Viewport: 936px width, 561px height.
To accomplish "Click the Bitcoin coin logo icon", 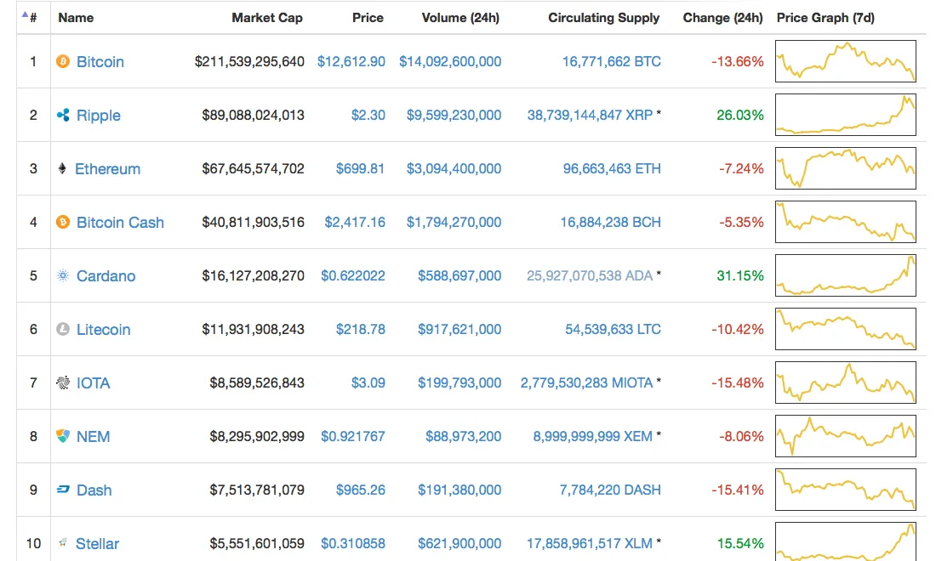I will [x=63, y=61].
